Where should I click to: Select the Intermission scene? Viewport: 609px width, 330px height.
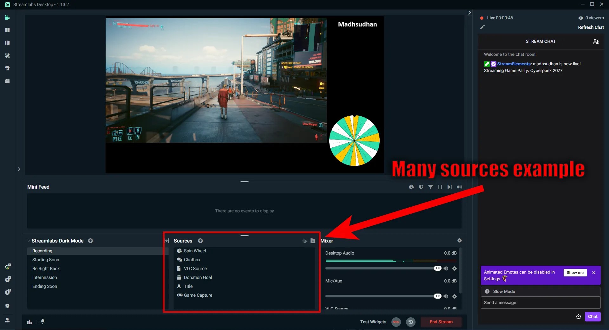click(x=45, y=277)
